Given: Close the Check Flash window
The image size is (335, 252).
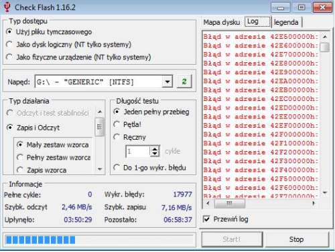Looking at the screenshot, I should point(322,7).
